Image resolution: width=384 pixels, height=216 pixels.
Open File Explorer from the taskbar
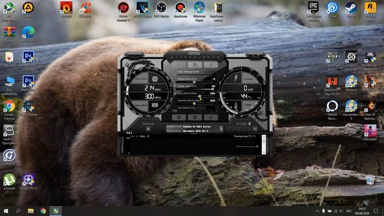click(x=31, y=211)
